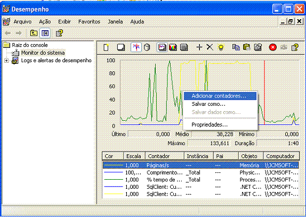Toggle View Current Activity icon
Screen dimensions: 306x217
(x=136, y=47)
